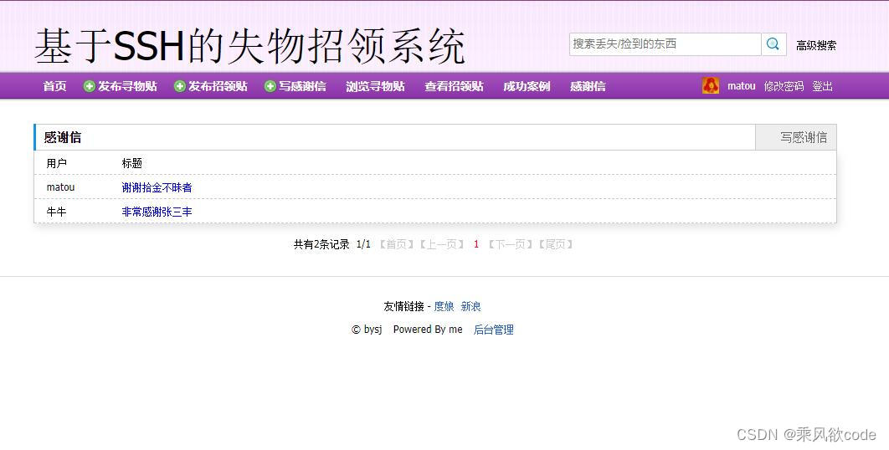This screenshot has height=450, width=889.
Task: Click the matou user avatar icon
Action: click(711, 85)
